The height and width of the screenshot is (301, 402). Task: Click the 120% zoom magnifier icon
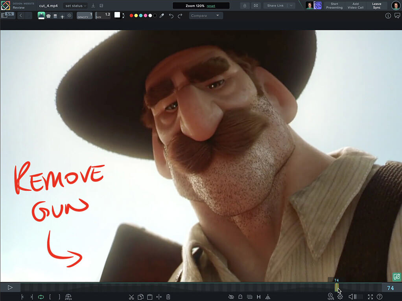(331, 297)
